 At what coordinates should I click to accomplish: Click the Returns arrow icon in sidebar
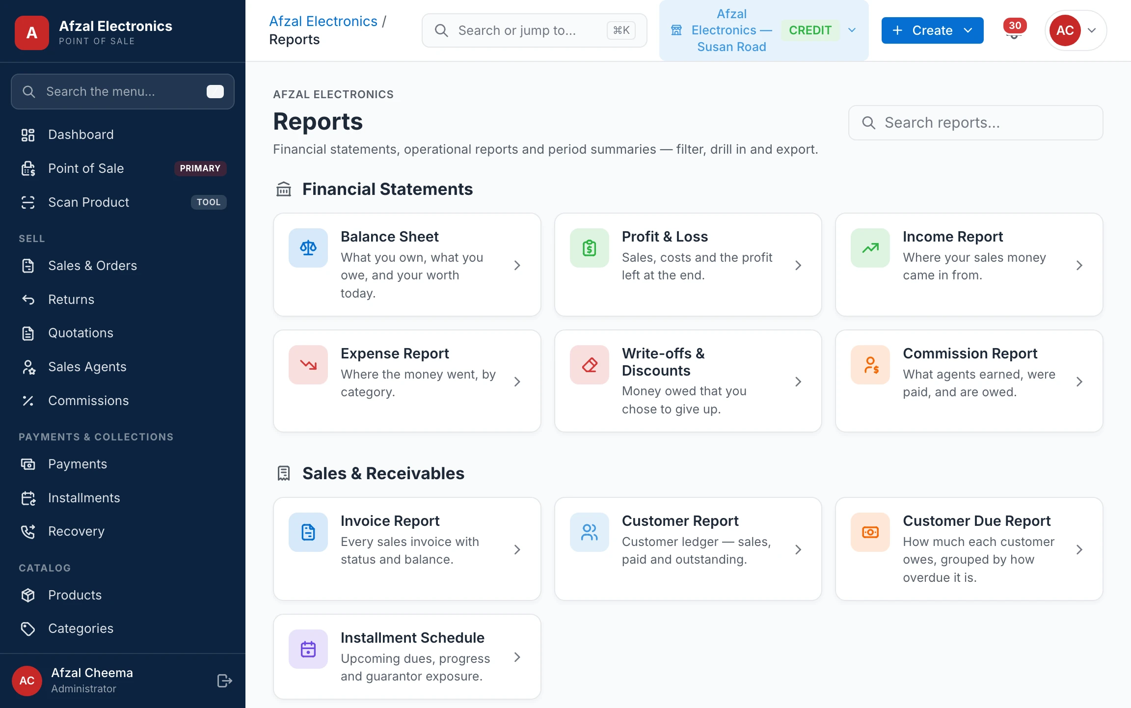tap(28, 300)
